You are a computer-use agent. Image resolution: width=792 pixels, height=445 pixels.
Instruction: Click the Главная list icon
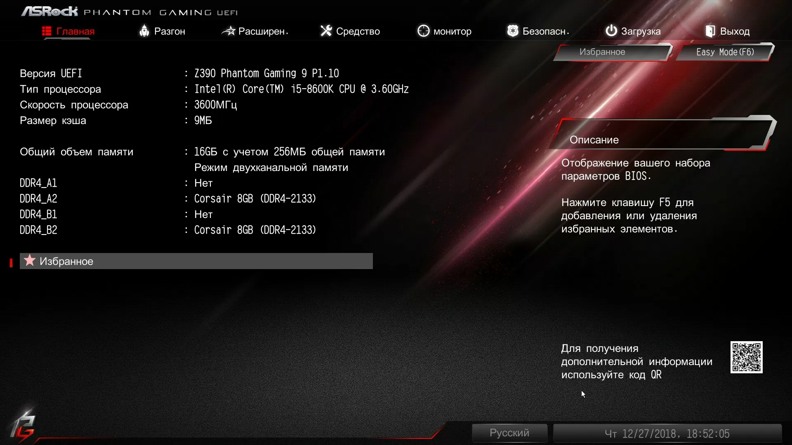47,31
